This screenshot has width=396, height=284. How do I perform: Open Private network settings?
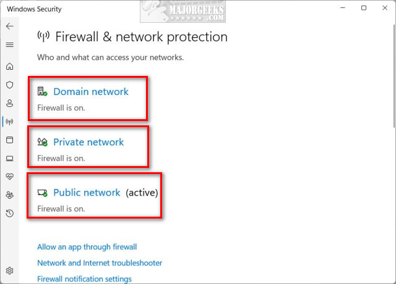[88, 143]
